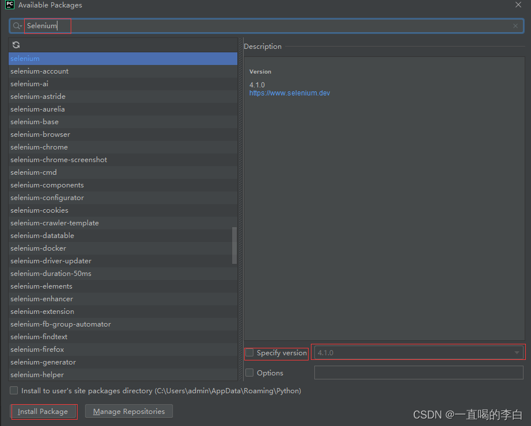Pick selenium-chrome-screenshot package
The width and height of the screenshot is (531, 426).
[x=123, y=160]
